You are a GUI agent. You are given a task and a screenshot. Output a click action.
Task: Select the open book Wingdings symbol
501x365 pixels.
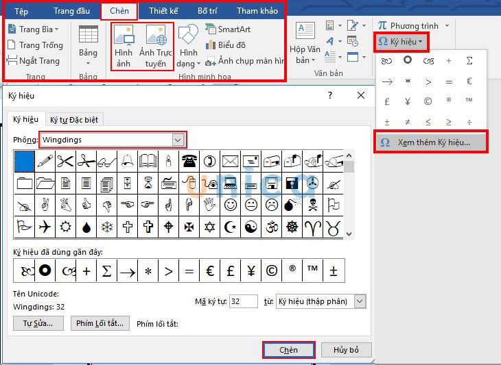[x=148, y=162]
